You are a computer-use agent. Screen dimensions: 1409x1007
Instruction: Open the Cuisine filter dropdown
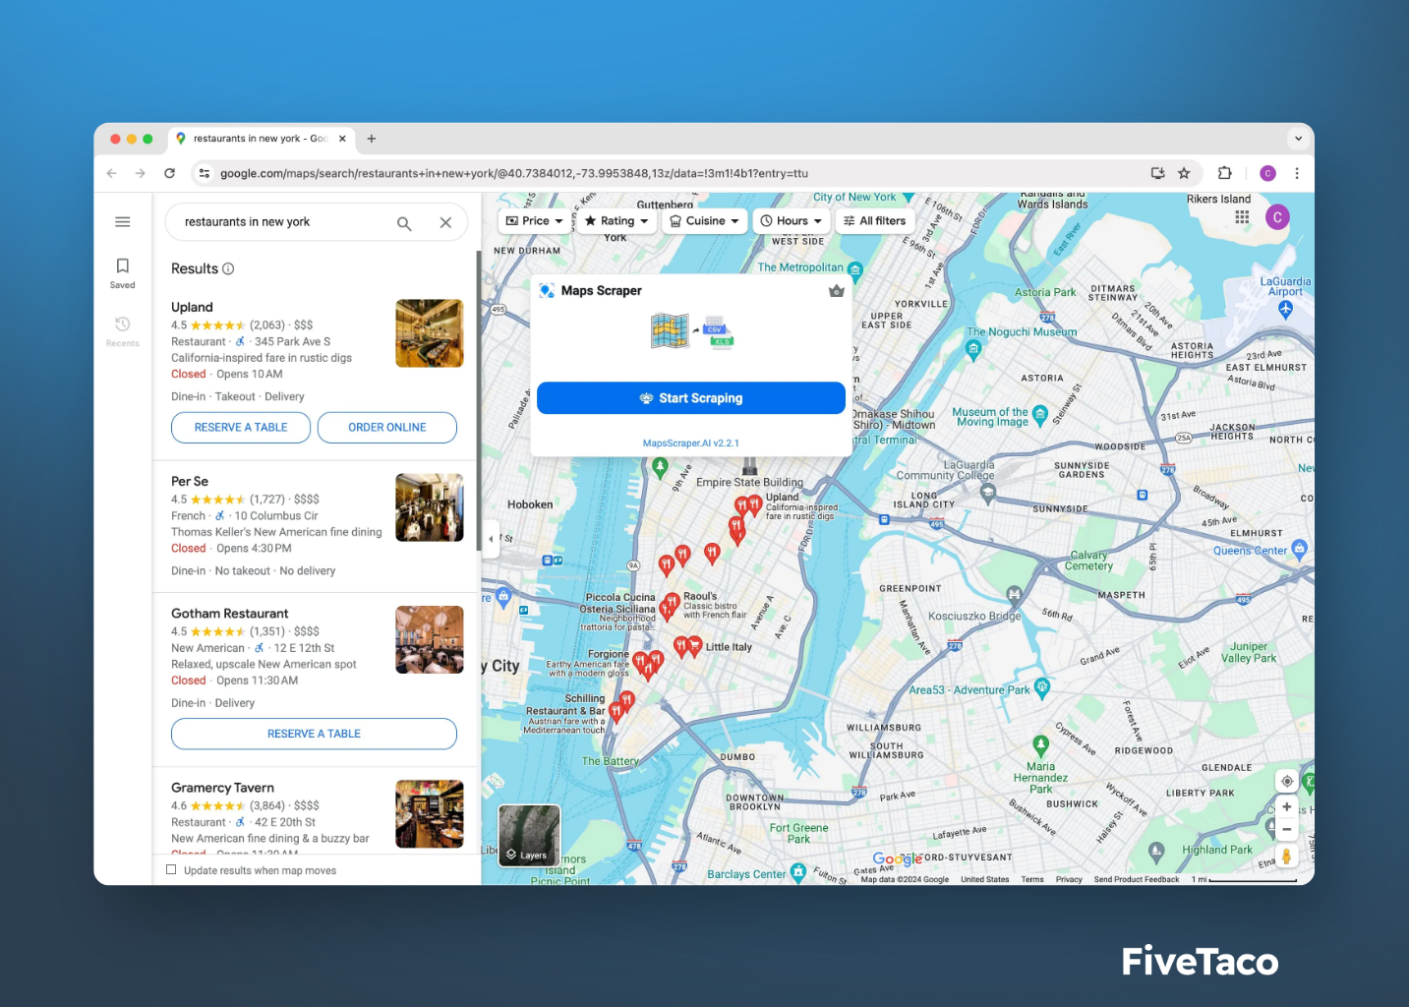pyautogui.click(x=704, y=221)
